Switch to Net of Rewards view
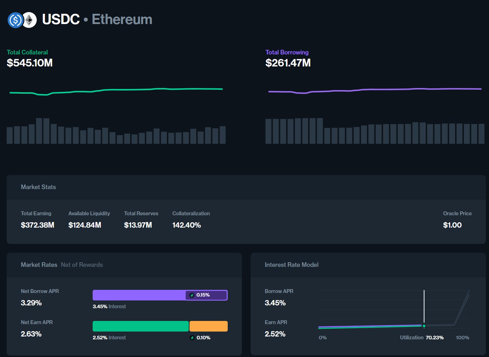 click(82, 265)
